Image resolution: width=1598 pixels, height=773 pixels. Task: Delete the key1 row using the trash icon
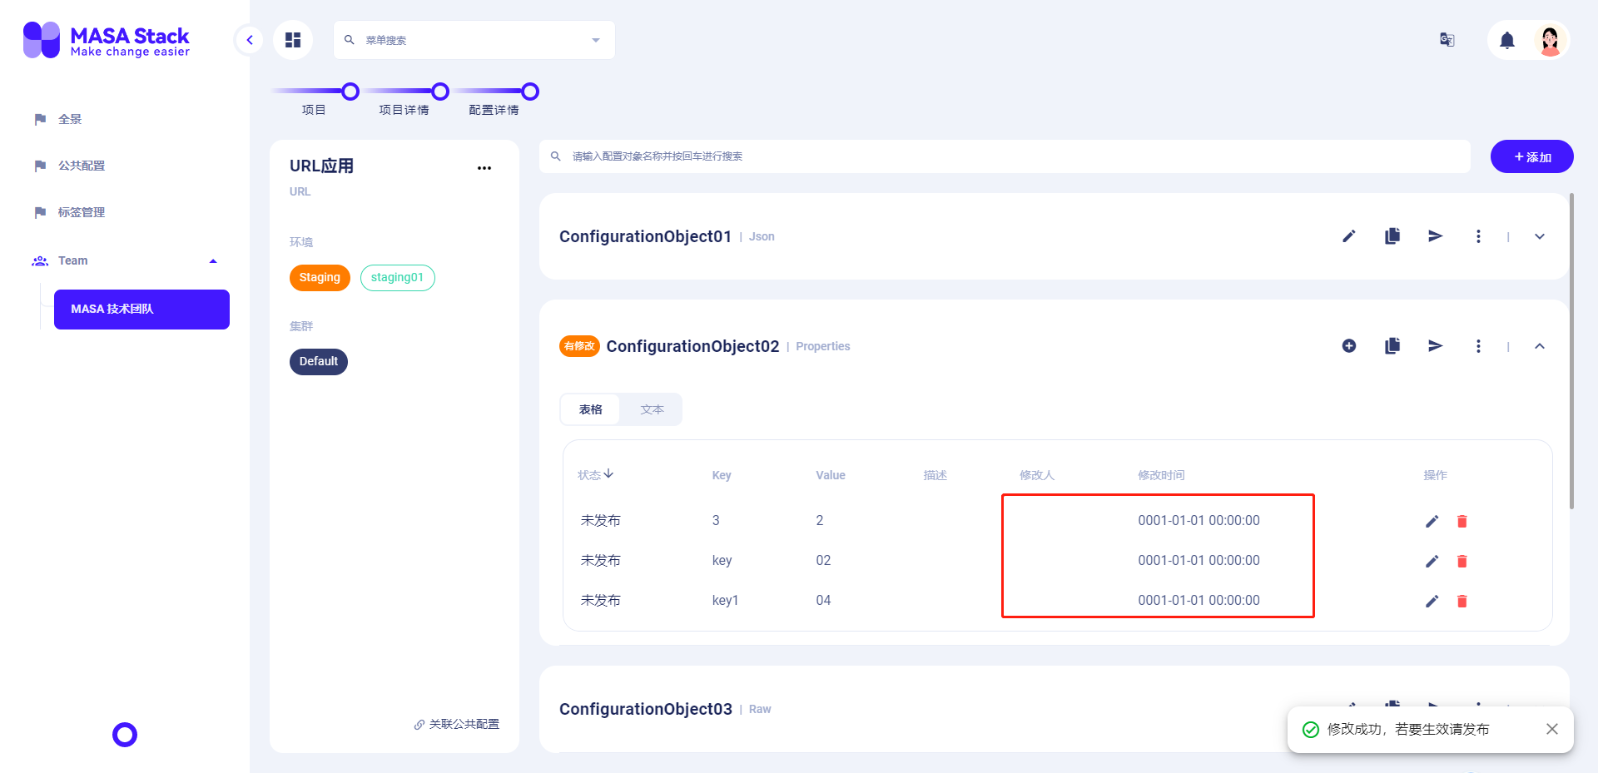[1462, 601]
